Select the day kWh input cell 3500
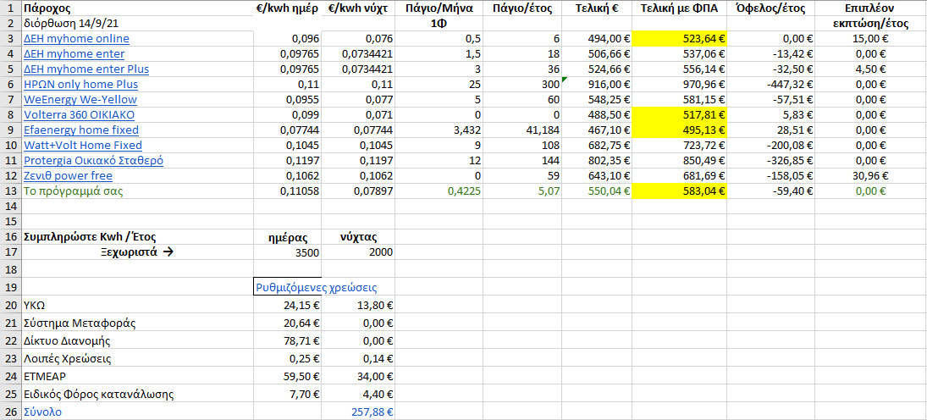 click(x=287, y=252)
